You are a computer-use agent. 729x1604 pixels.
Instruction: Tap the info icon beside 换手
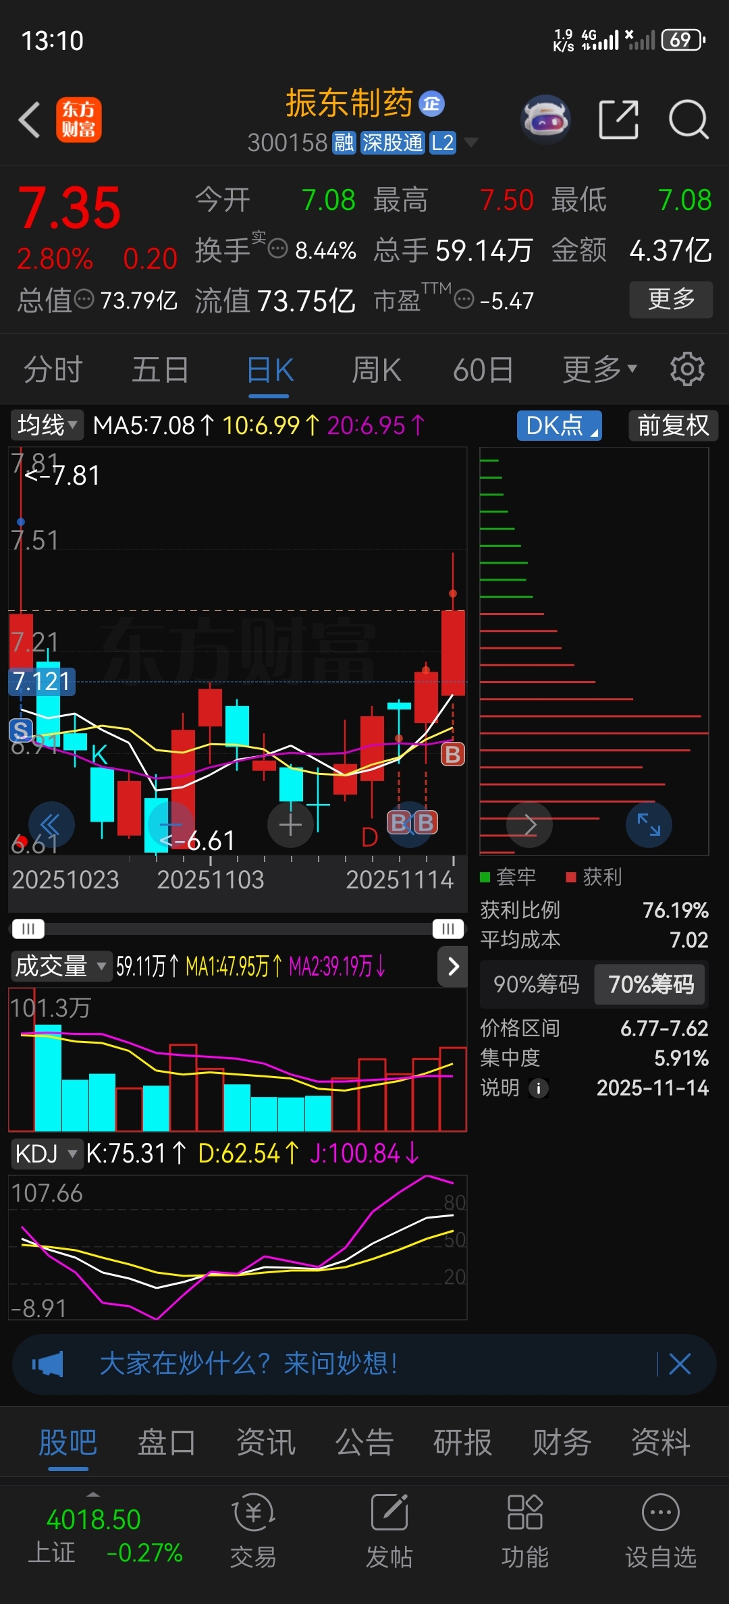(278, 249)
